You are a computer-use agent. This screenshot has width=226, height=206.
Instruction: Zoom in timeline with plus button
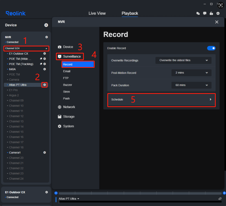click(x=224, y=193)
